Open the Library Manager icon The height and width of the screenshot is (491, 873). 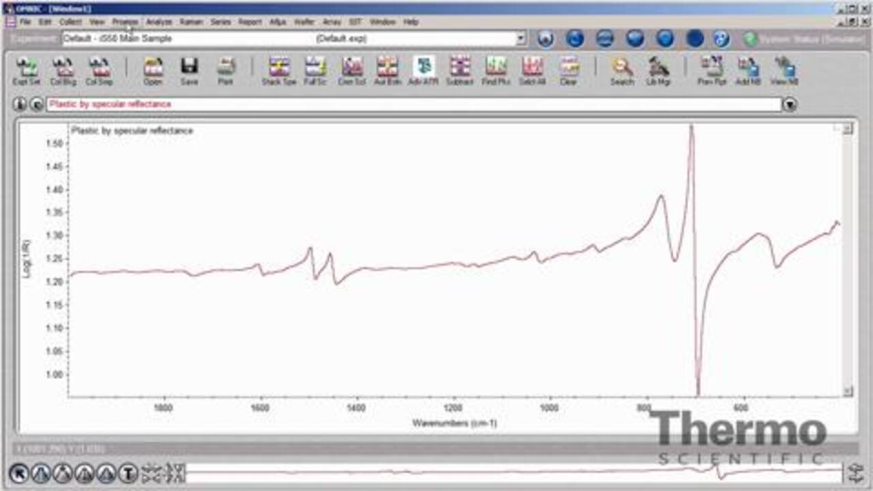click(658, 70)
